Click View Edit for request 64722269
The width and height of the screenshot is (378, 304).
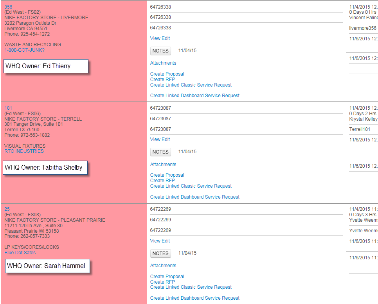[160, 241]
